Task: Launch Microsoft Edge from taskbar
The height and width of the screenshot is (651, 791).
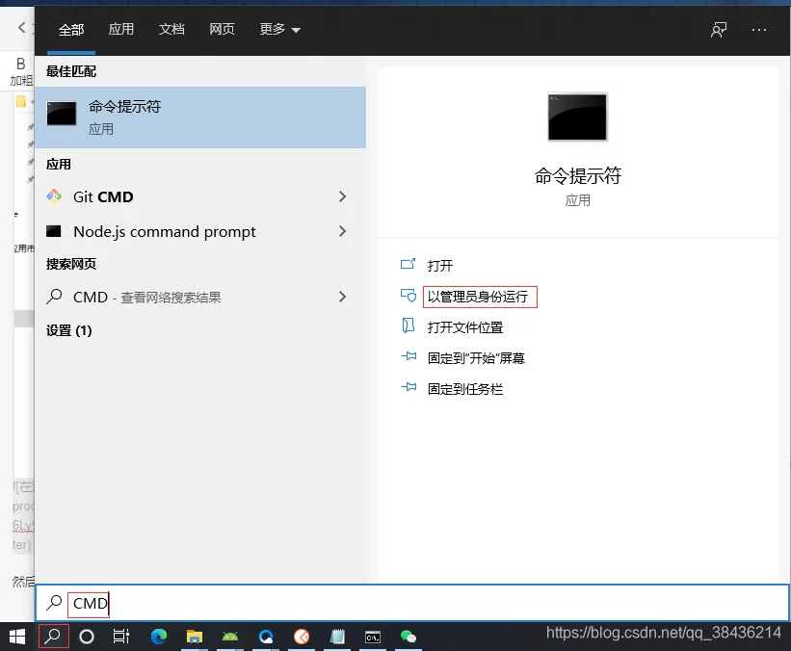Action: click(159, 637)
